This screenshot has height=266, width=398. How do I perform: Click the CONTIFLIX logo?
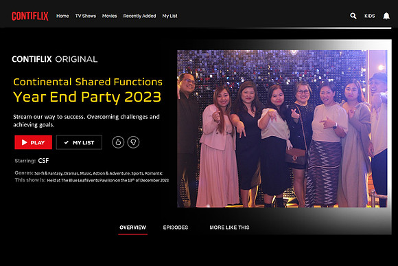coord(30,16)
